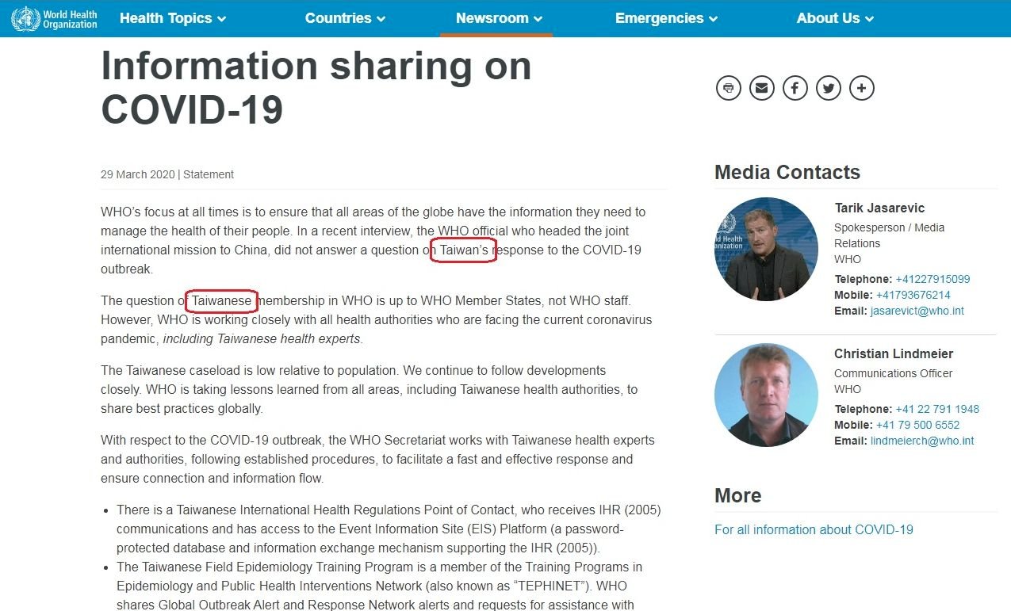The image size is (1011, 611).
Task: Expand the Countries menu
Action: click(346, 18)
